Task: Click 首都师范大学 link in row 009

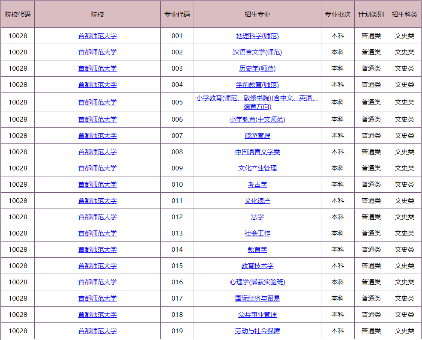Action: pos(97,168)
